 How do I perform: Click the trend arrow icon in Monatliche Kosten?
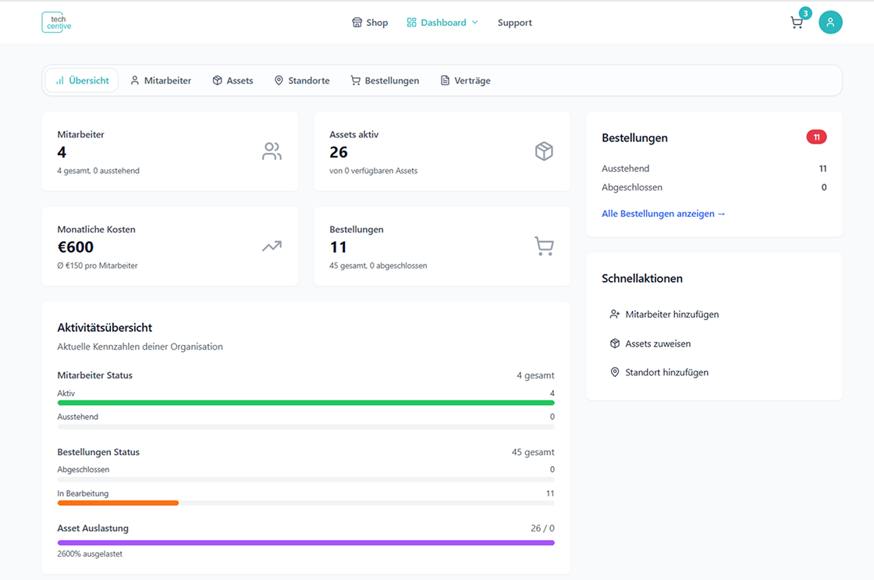[x=272, y=247]
